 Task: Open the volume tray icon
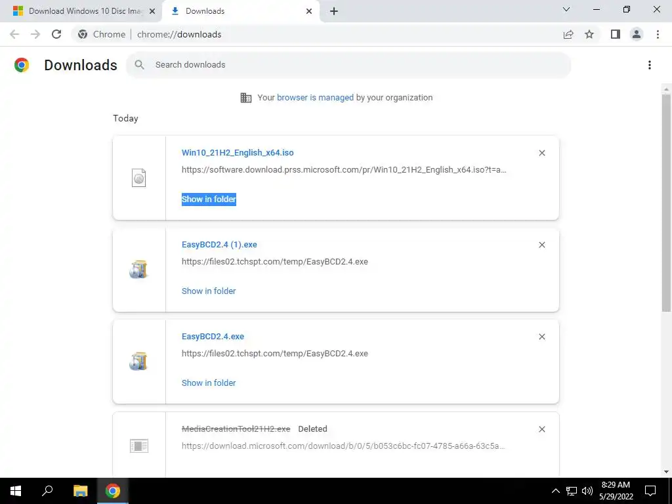[587, 491]
